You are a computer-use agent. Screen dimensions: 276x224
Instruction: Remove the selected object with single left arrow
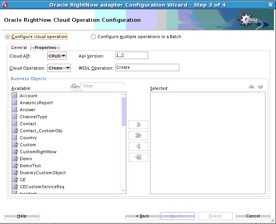click(138, 146)
